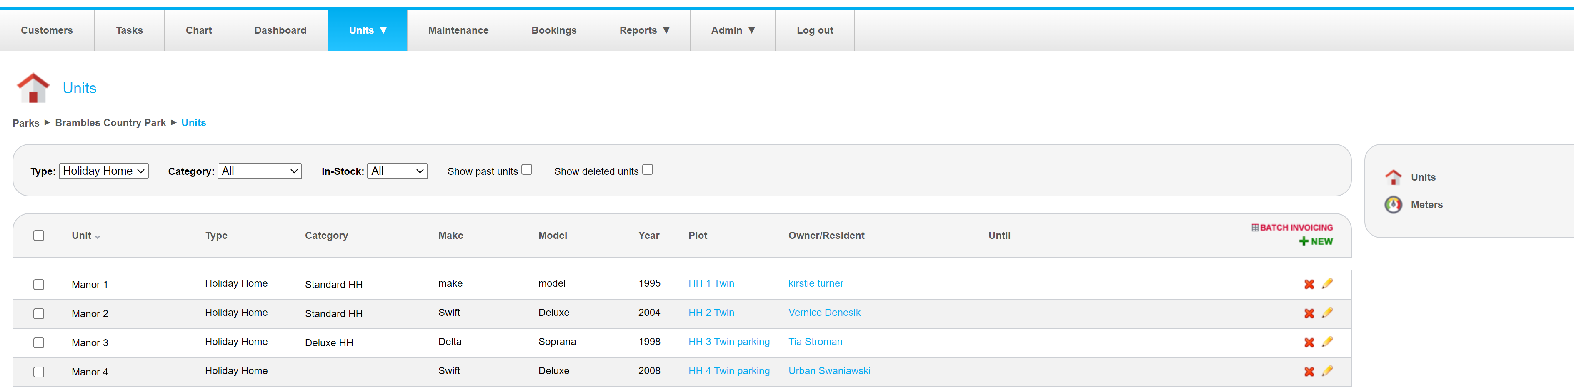The width and height of the screenshot is (1574, 387).
Task: Open the Type dropdown showing Holiday Home
Action: [x=103, y=171]
